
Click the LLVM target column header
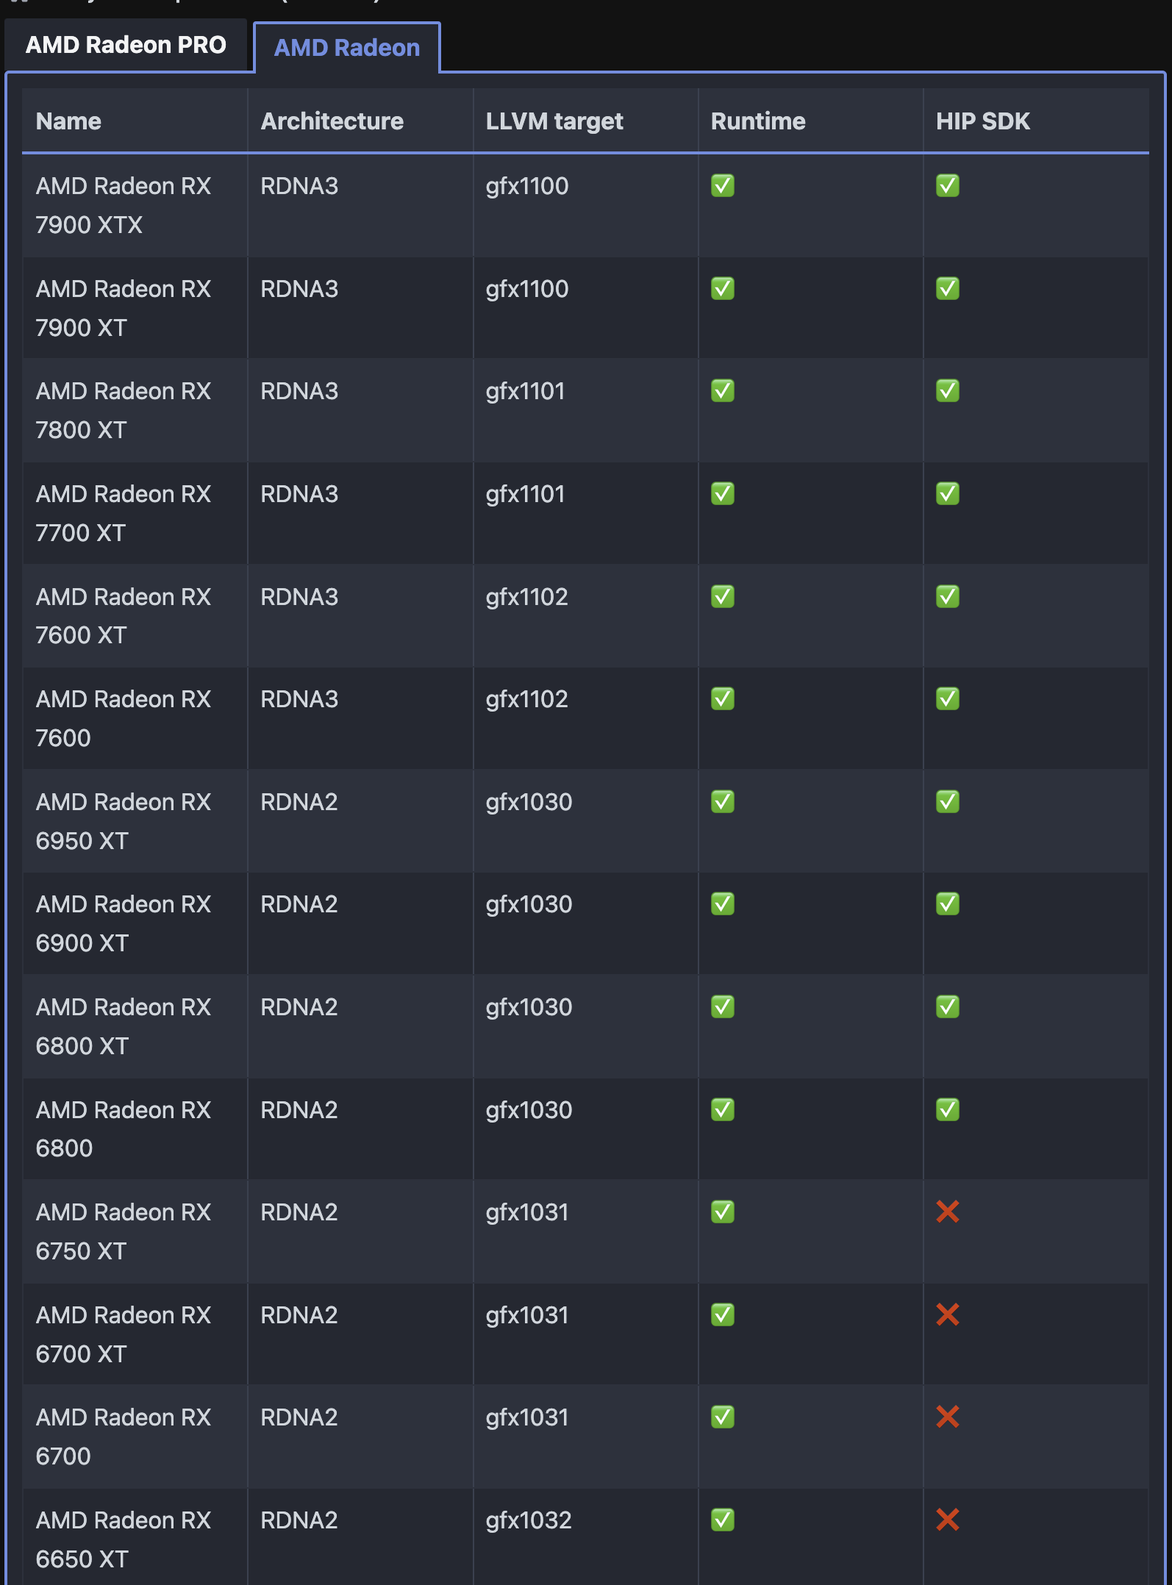point(554,121)
